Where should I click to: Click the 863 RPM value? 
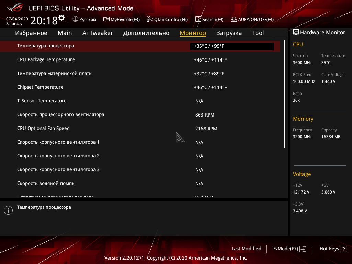205,115
